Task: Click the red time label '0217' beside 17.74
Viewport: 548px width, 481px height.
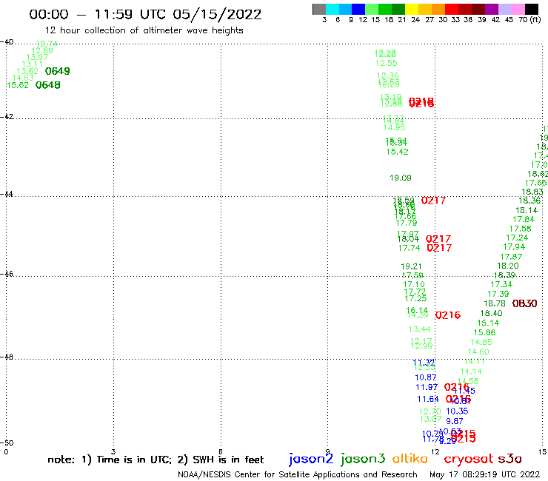Action: (439, 248)
